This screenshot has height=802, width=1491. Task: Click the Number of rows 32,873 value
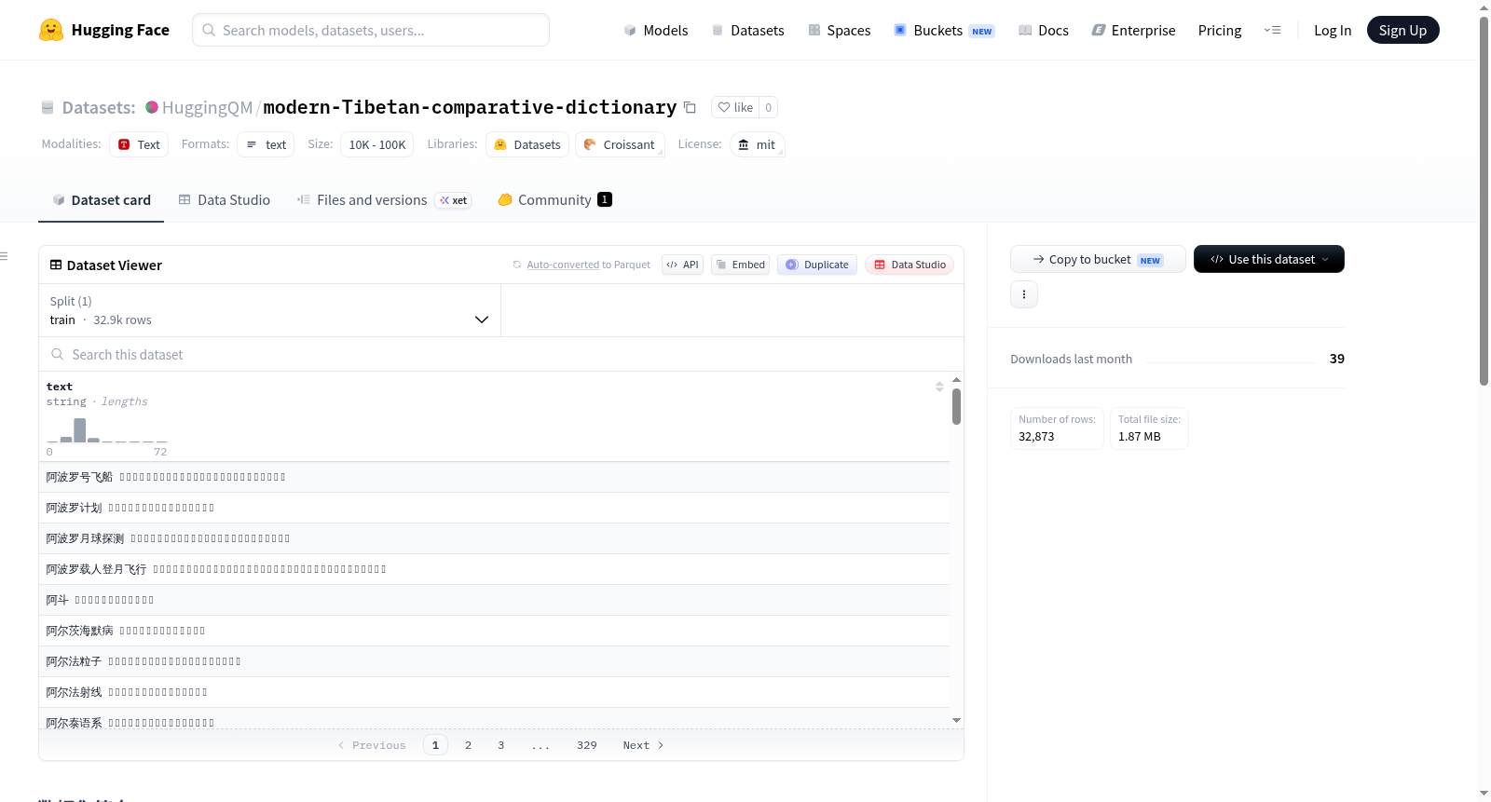(x=1036, y=437)
